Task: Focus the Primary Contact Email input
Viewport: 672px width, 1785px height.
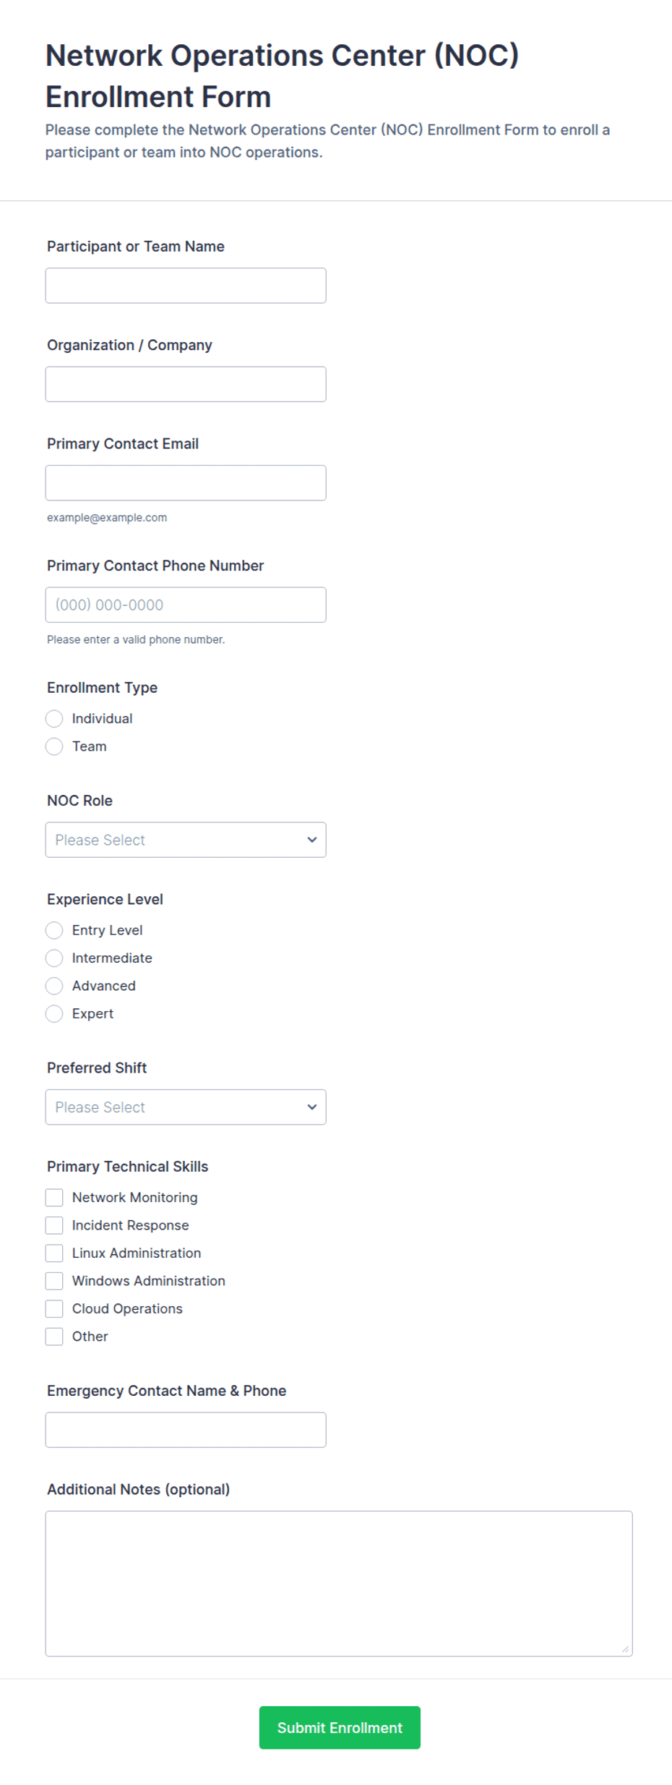Action: coord(186,482)
